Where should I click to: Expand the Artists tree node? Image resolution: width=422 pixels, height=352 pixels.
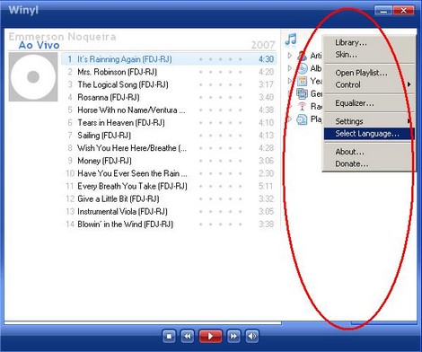tap(289, 56)
